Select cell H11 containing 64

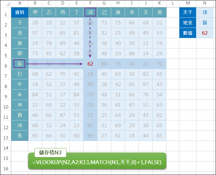118,115
